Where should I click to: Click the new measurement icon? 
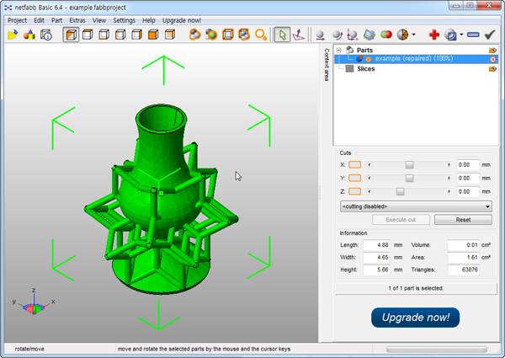pos(450,35)
